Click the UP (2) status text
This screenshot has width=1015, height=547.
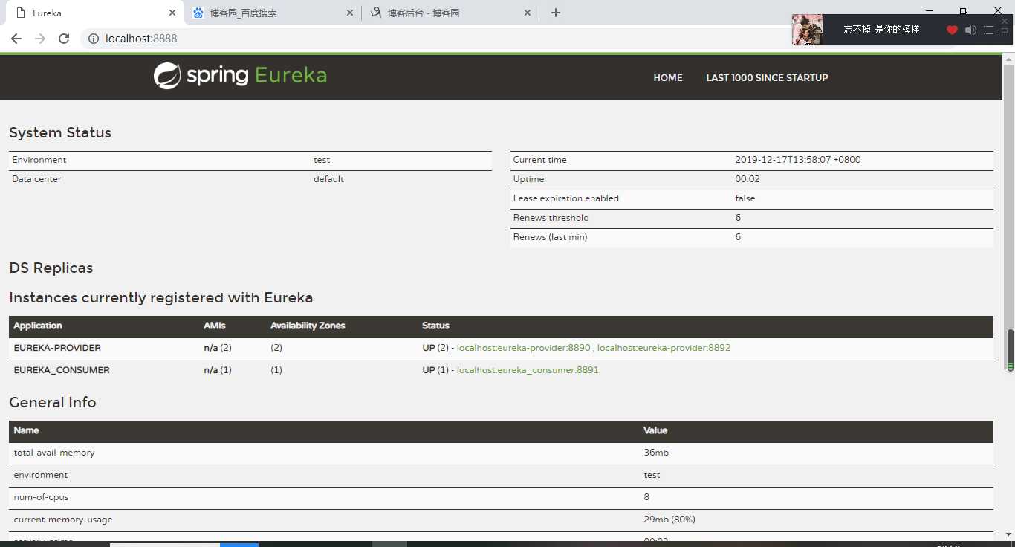(435, 348)
